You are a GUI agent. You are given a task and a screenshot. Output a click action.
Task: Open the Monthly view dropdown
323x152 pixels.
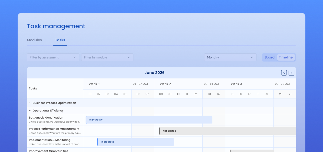[x=230, y=57]
